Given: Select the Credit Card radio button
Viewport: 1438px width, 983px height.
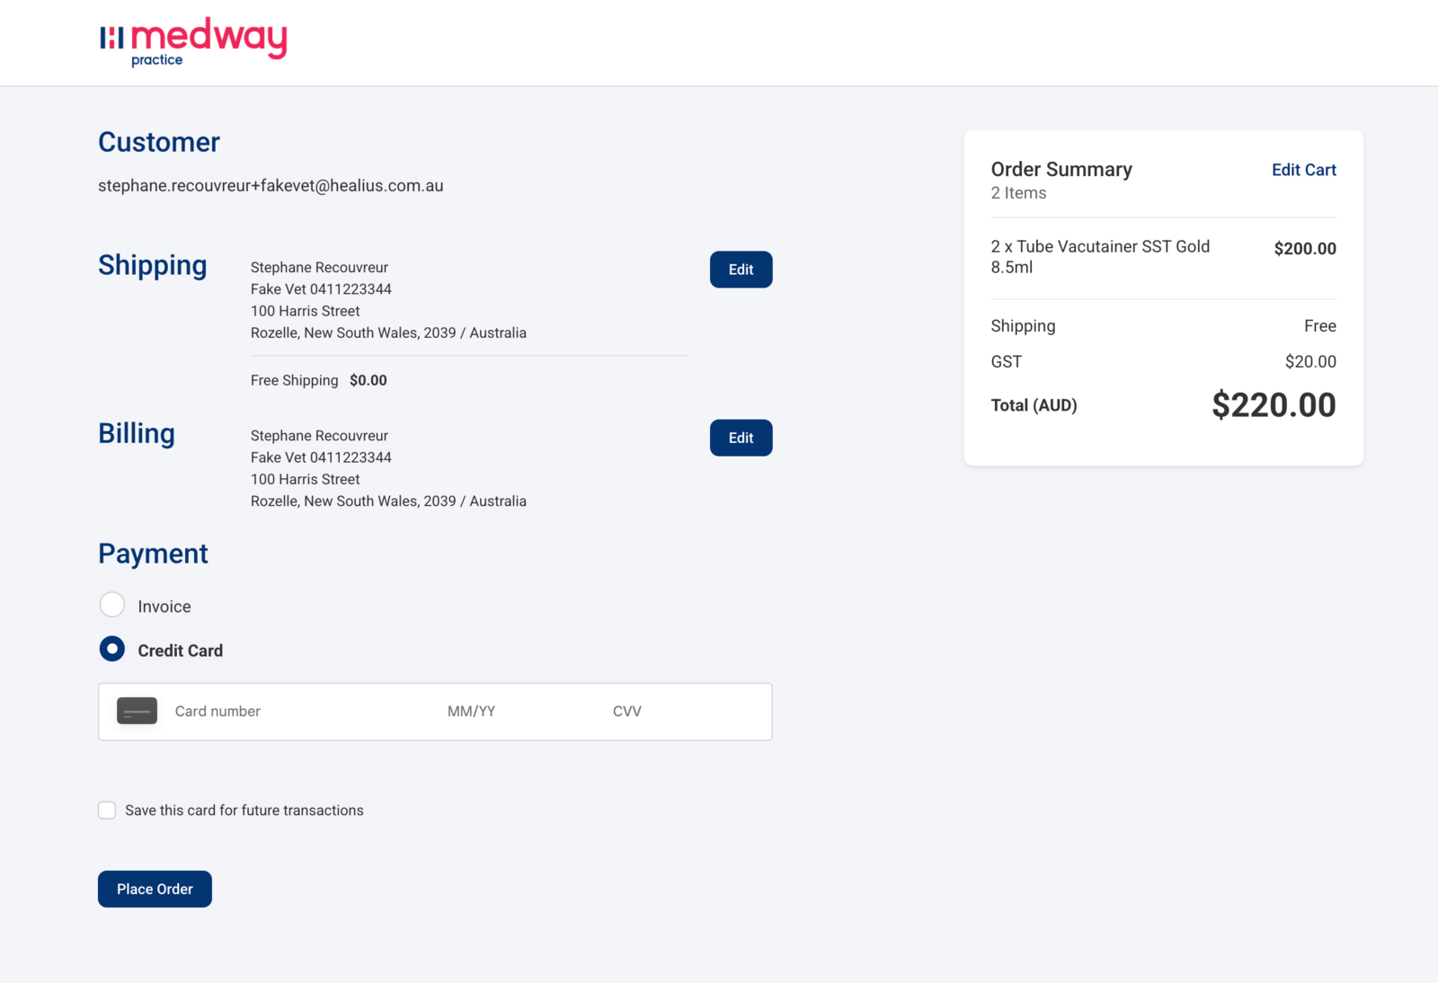Looking at the screenshot, I should pos(112,649).
